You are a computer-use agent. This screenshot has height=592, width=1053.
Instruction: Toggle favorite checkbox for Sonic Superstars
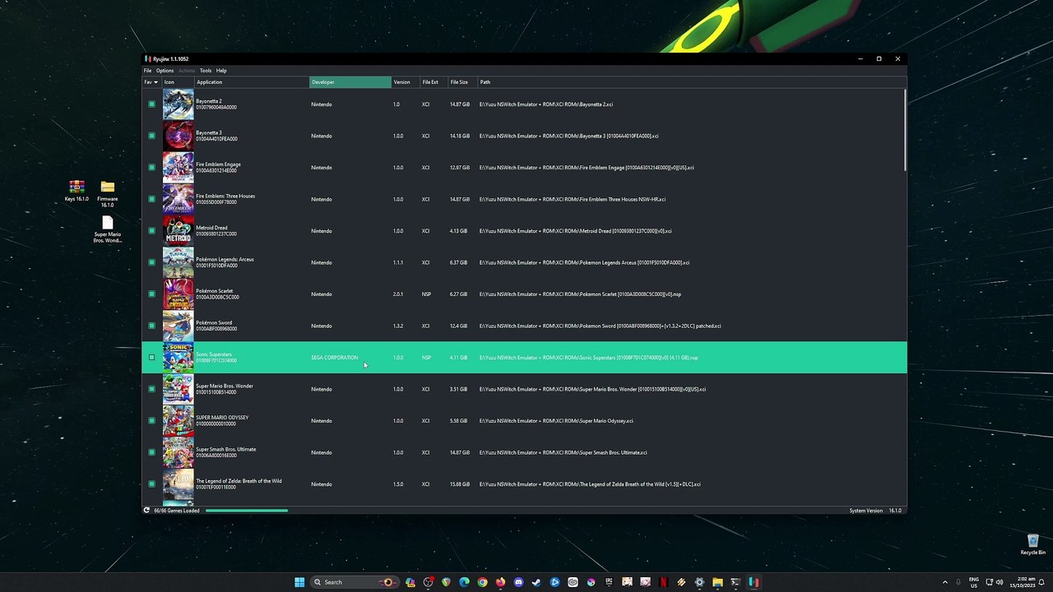(x=151, y=358)
